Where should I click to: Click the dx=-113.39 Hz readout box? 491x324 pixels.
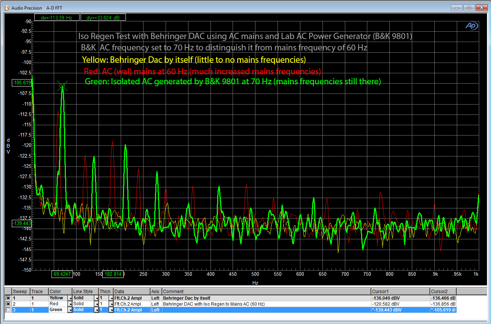pyautogui.click(x=56, y=17)
